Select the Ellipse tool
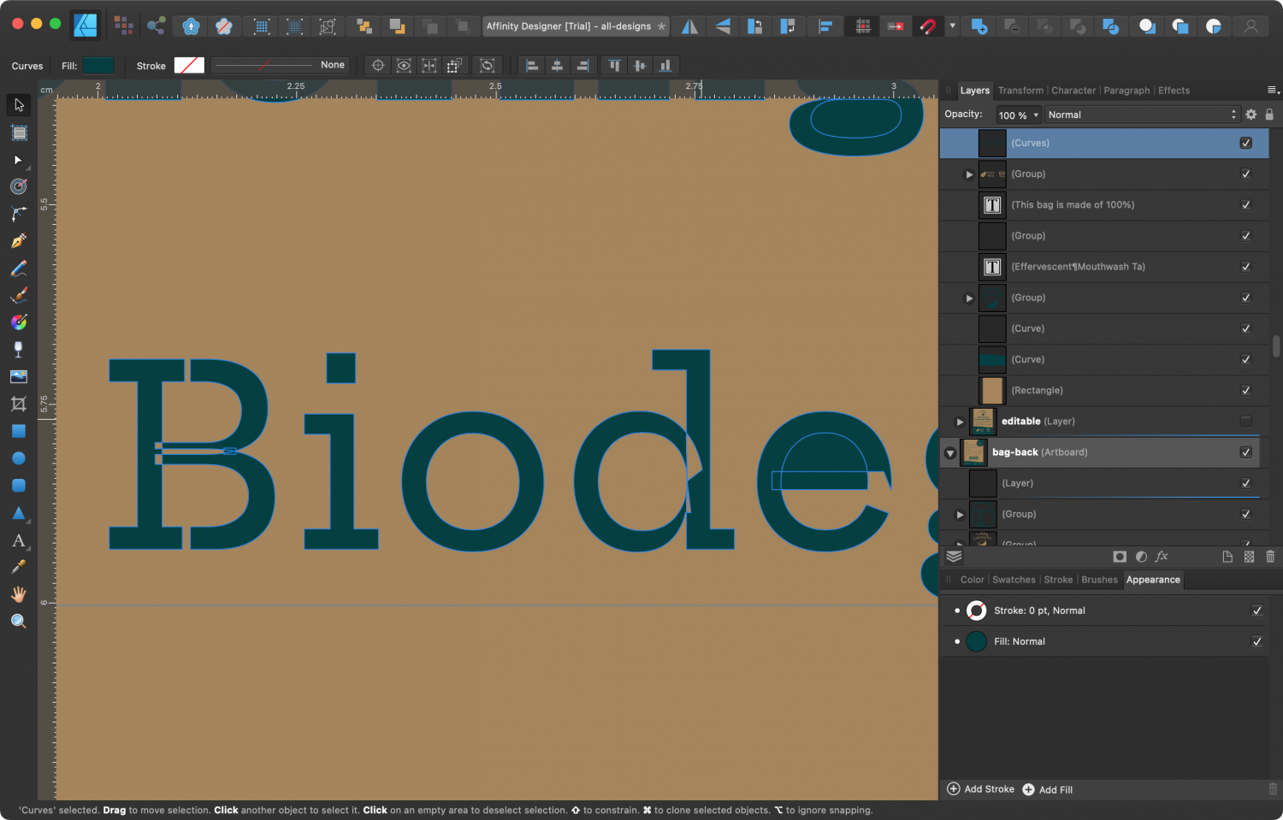 [x=18, y=458]
